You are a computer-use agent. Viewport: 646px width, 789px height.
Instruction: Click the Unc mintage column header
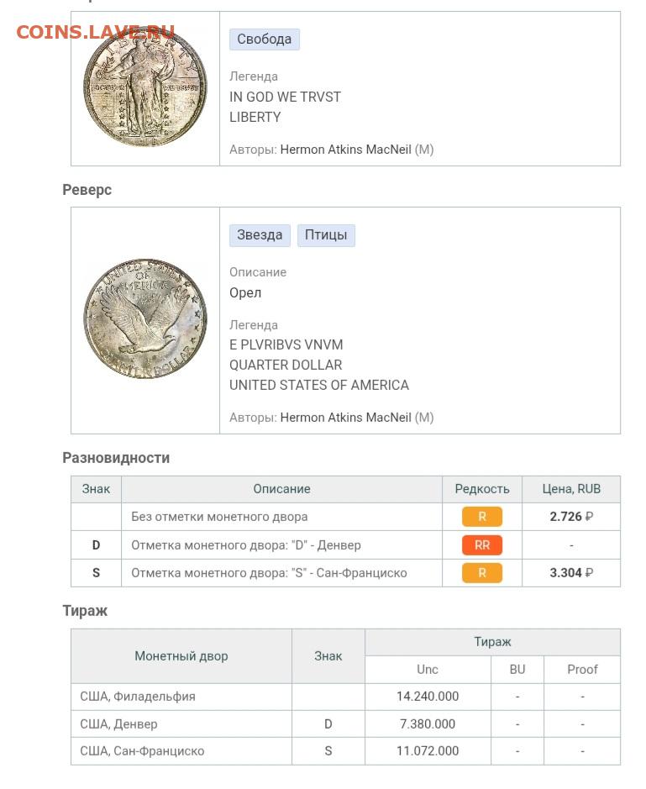(x=428, y=670)
